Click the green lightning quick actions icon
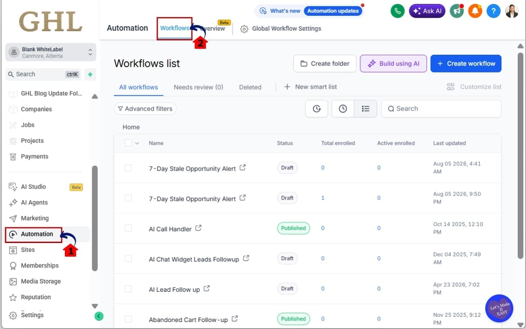Screen dimensions: 526x329 [90, 75]
